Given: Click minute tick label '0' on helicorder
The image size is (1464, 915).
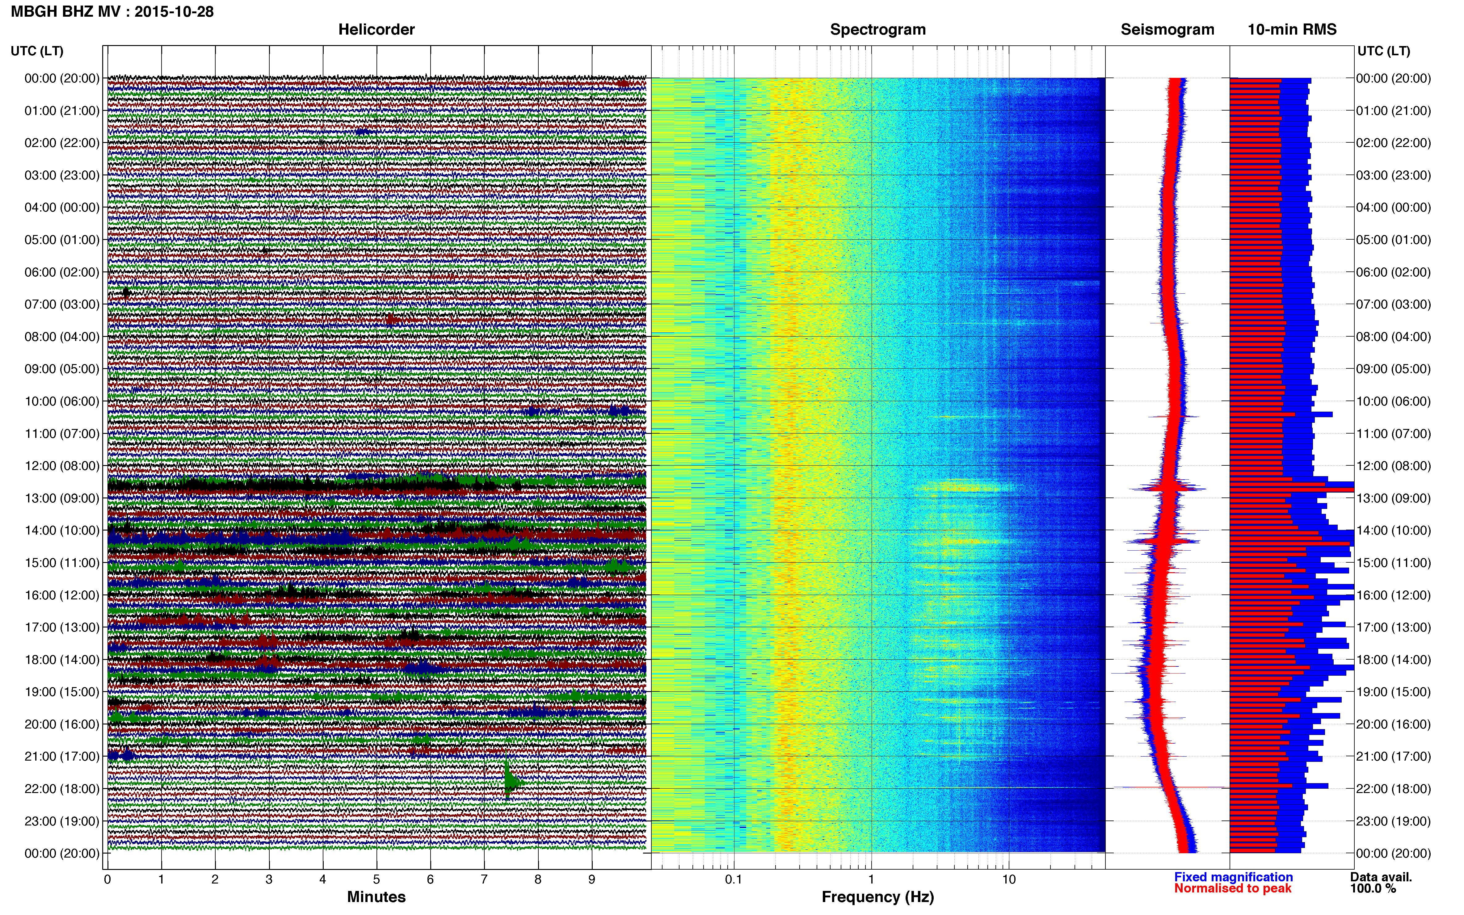Looking at the screenshot, I should click(108, 880).
